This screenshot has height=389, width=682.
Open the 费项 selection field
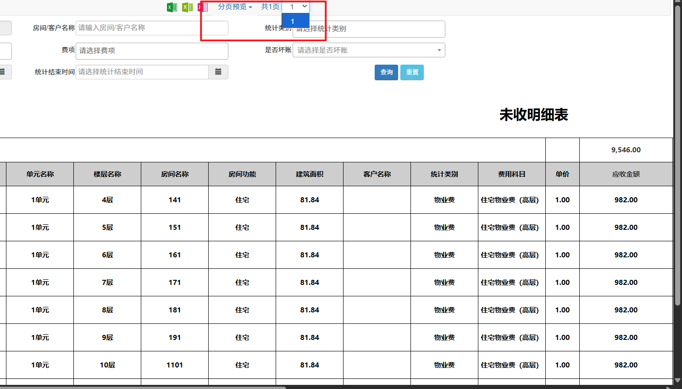[152, 51]
